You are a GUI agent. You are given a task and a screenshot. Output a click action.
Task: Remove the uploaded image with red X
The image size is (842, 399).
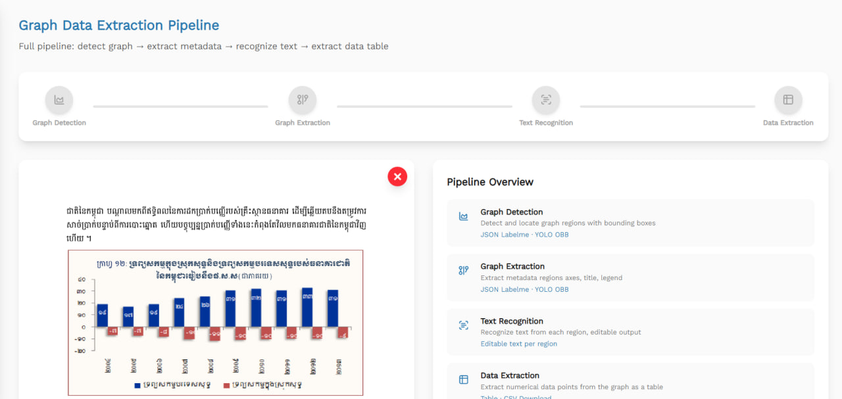(x=397, y=176)
